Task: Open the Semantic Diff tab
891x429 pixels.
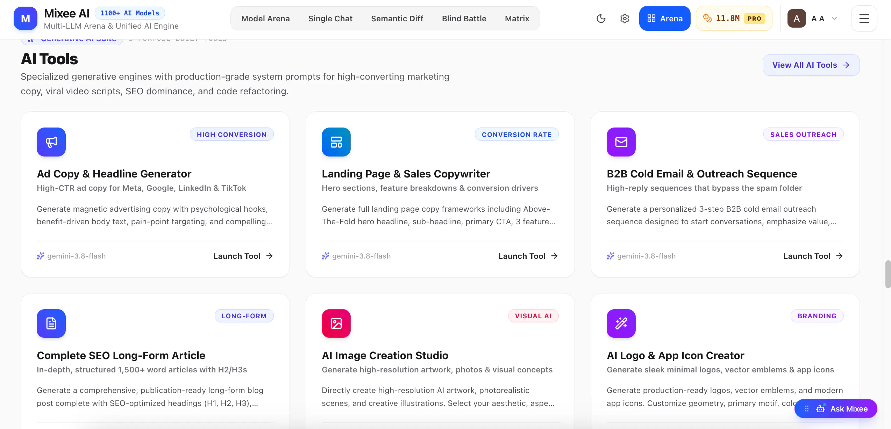Action: 397,19
